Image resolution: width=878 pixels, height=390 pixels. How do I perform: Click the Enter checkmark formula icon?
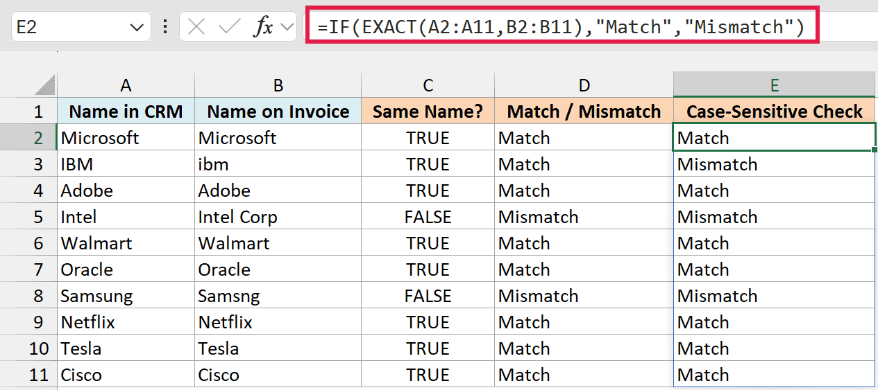click(x=228, y=27)
